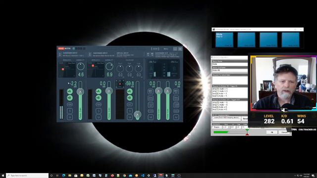Click OK in the macro configuration dialog

(x=272, y=132)
